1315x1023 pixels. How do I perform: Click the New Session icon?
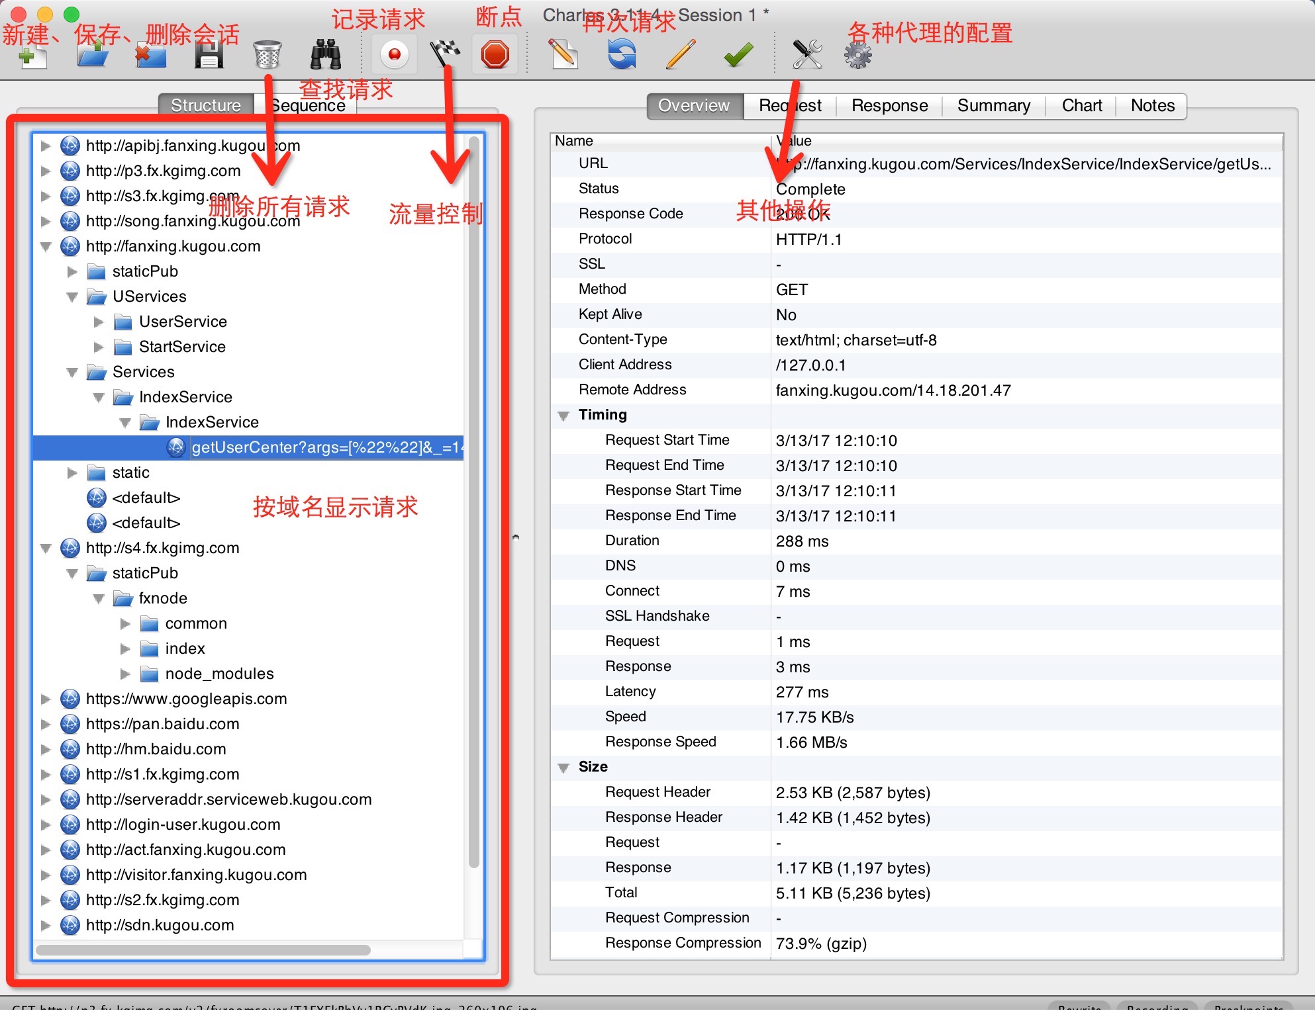(32, 56)
